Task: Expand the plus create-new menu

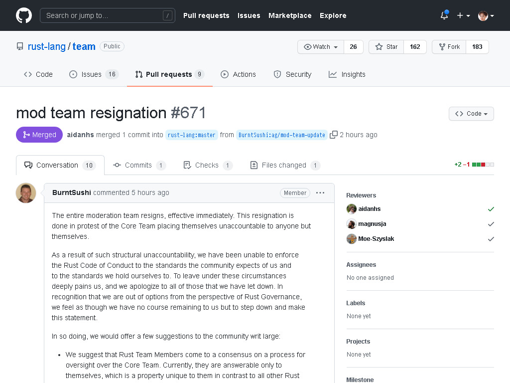Action: [463, 15]
